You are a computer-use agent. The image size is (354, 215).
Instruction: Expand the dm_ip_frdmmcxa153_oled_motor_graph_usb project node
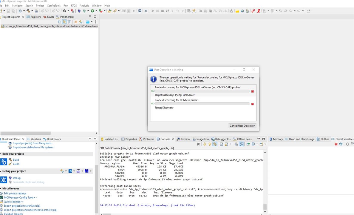coord(6,26)
